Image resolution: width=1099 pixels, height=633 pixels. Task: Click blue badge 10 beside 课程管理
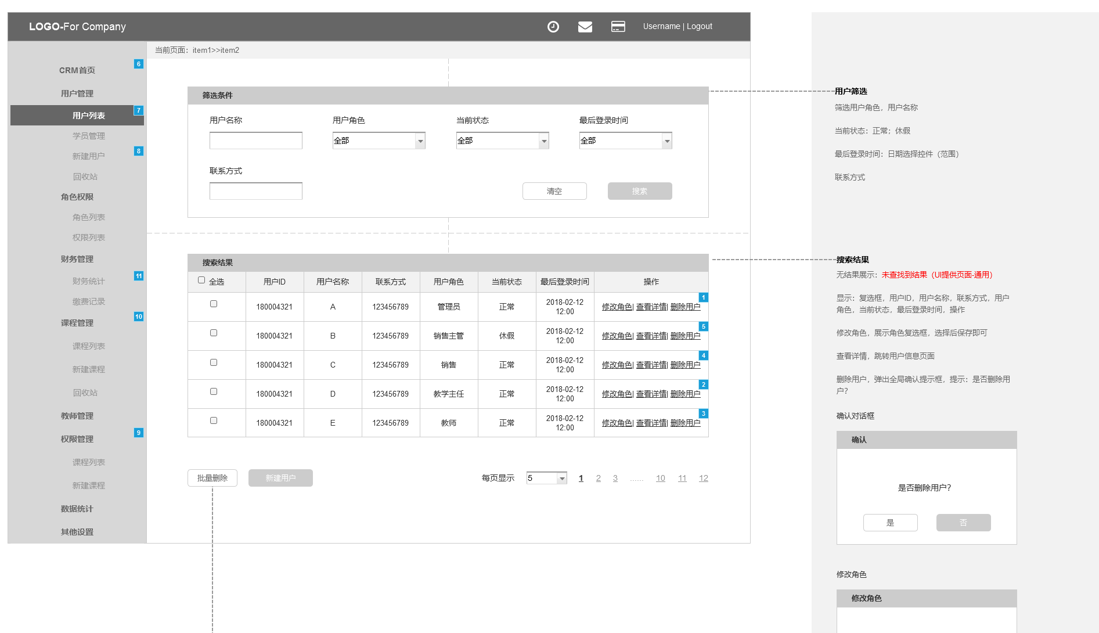tap(138, 316)
